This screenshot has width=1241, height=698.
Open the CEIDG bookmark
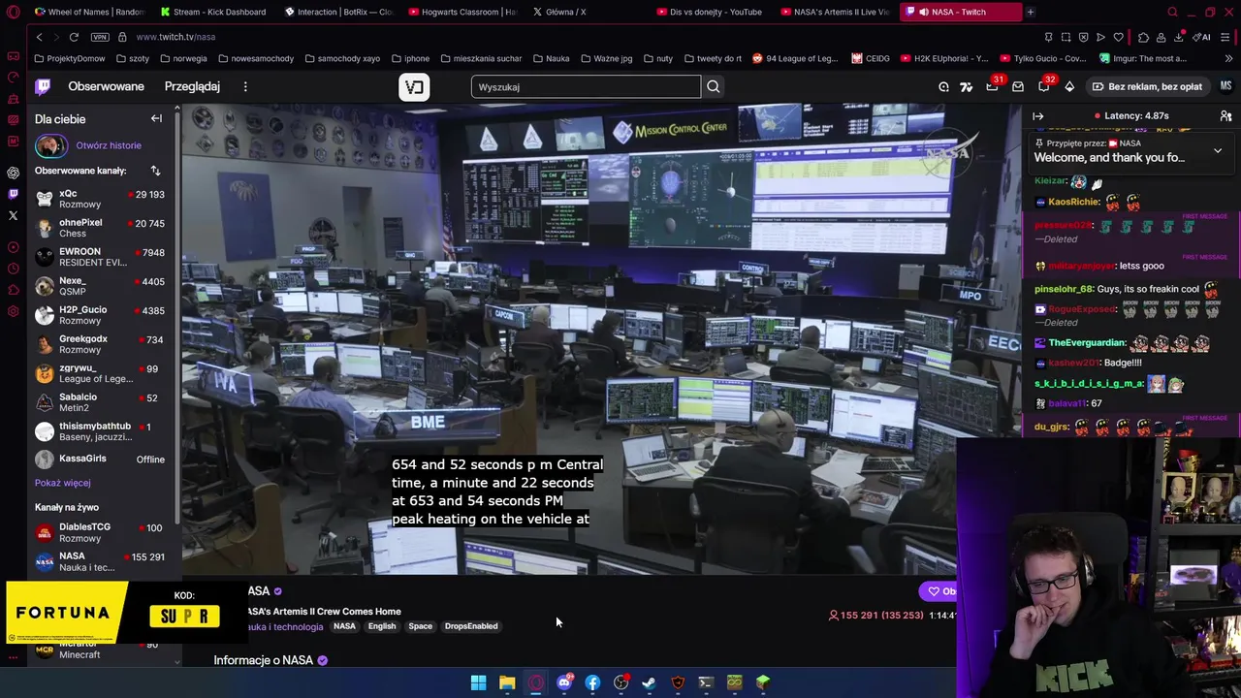coord(871,58)
